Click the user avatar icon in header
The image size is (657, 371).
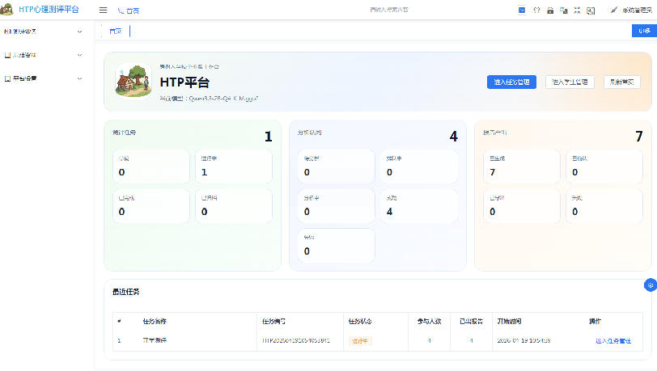pyautogui.click(x=614, y=10)
